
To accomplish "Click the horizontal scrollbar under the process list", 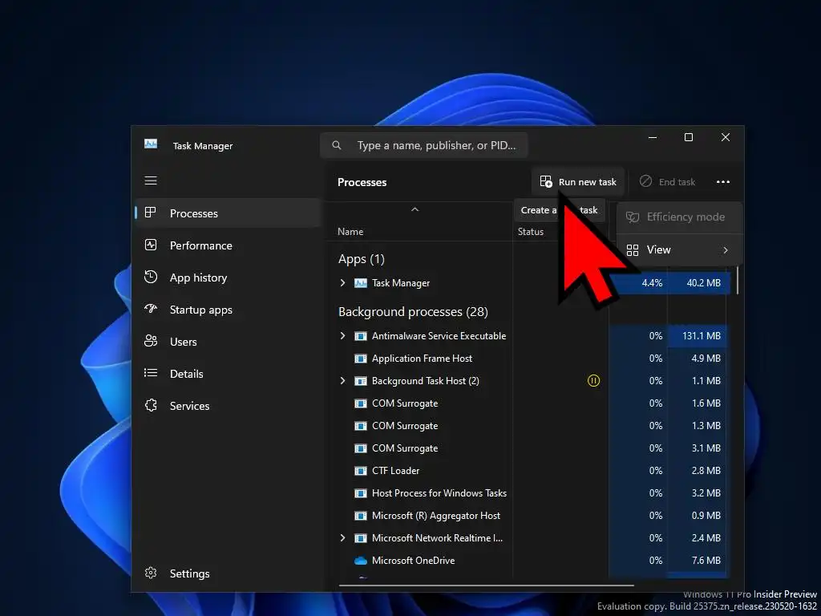I will (487, 585).
